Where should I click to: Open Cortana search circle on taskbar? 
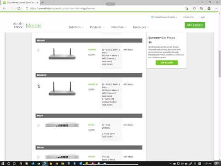point(9,164)
